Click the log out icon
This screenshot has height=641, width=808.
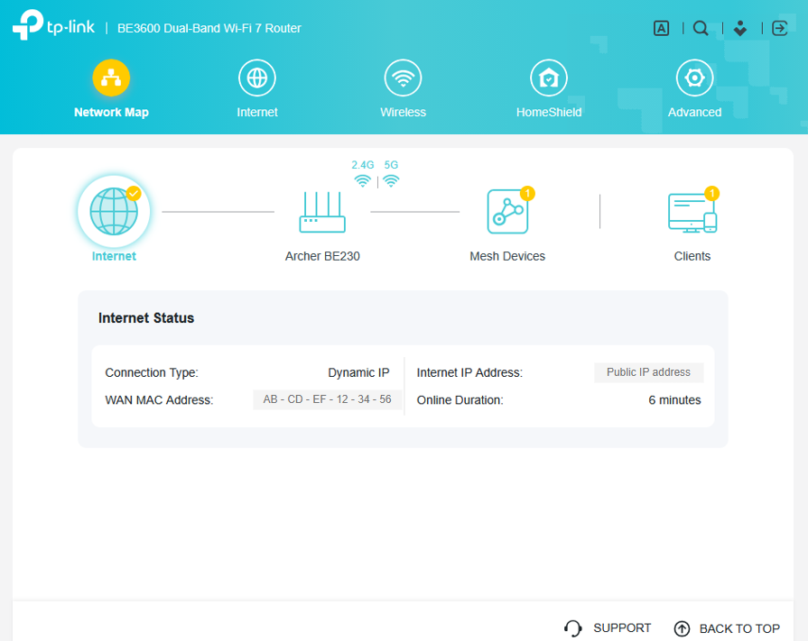point(780,28)
